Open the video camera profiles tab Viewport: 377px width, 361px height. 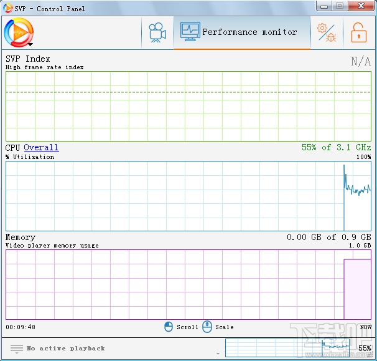pyautogui.click(x=157, y=32)
